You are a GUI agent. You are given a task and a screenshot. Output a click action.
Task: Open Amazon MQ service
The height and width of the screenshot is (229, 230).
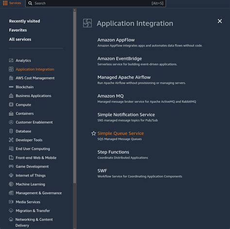pos(111,96)
